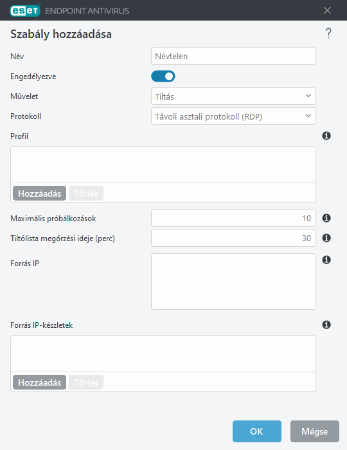Screen dimensions: 347x450
Task: Click the Név text field
Action: (233, 57)
